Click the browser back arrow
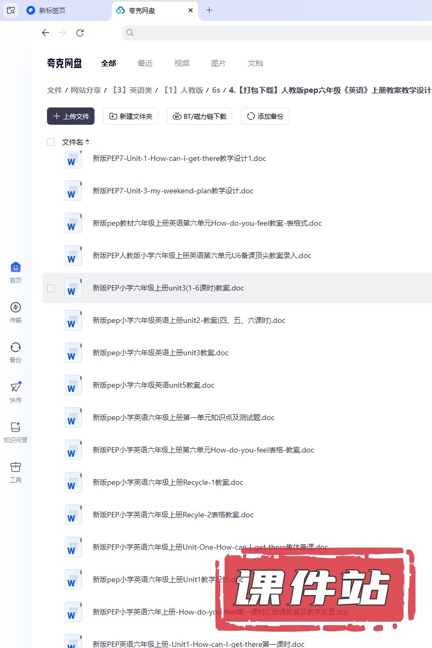 [45, 33]
